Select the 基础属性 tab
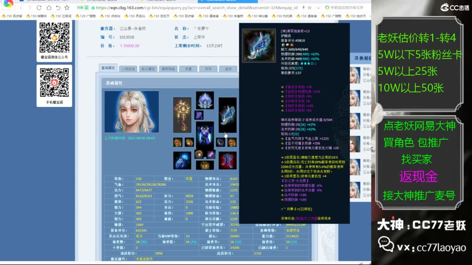This screenshot has height=265, width=472. coord(108,68)
